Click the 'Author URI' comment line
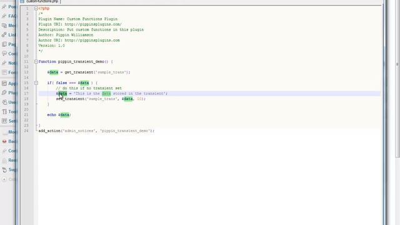Viewport: 400px width, 225px height. coord(79,41)
